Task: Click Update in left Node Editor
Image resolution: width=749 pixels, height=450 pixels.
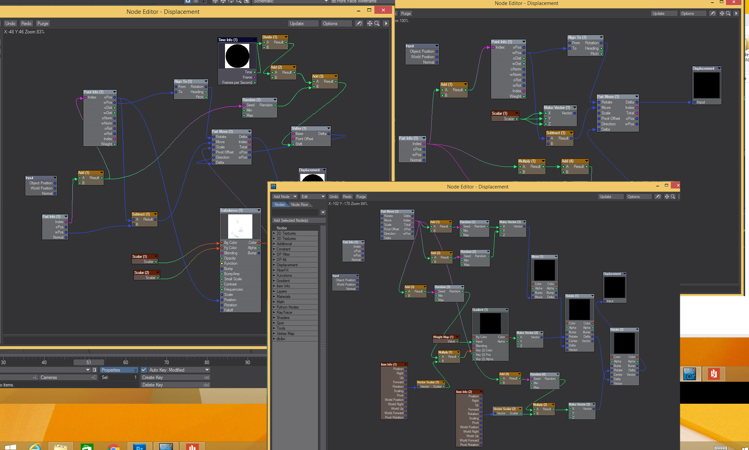Action: (x=303, y=24)
